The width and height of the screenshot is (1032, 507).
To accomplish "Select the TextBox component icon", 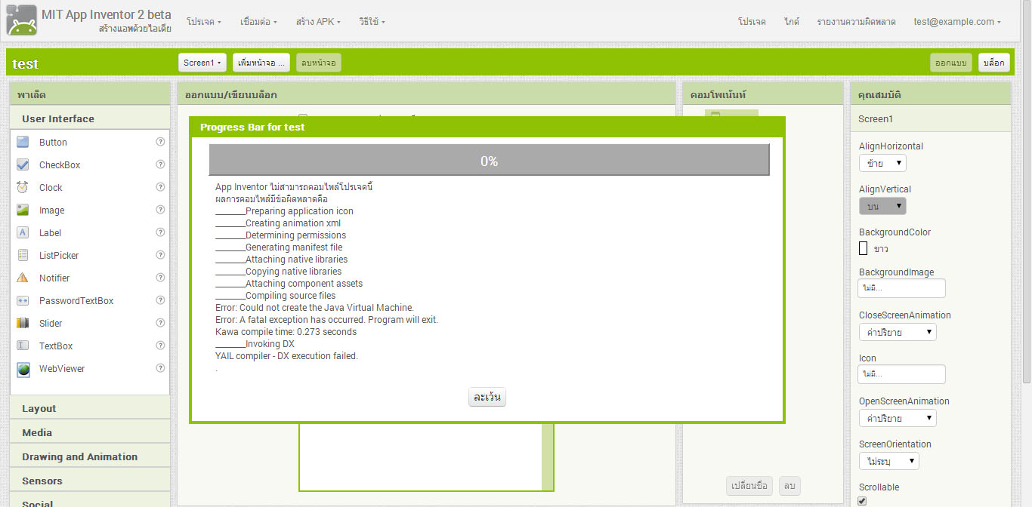I will (x=23, y=346).
